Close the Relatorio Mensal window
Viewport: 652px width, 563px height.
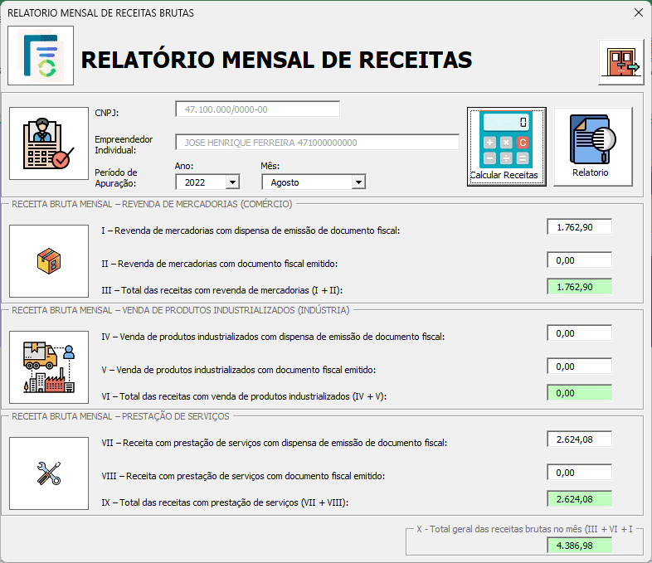638,12
